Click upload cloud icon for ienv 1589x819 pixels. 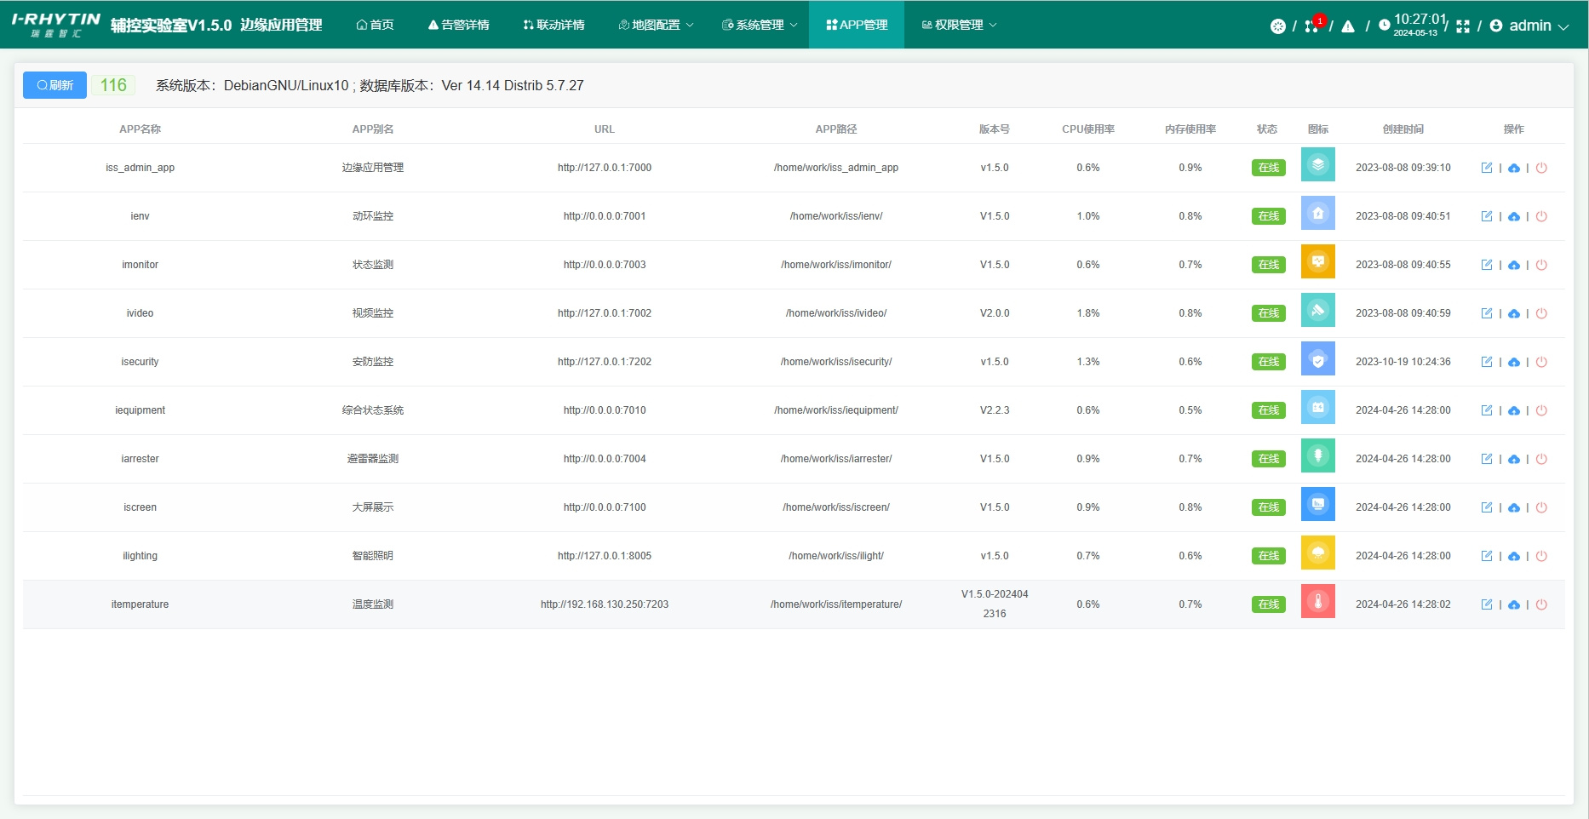coord(1513,216)
